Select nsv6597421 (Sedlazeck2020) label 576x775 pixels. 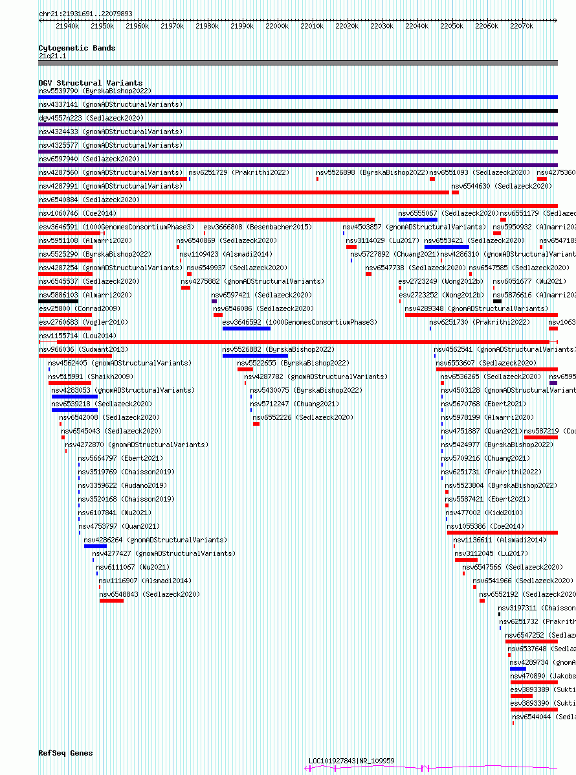pyautogui.click(x=262, y=295)
